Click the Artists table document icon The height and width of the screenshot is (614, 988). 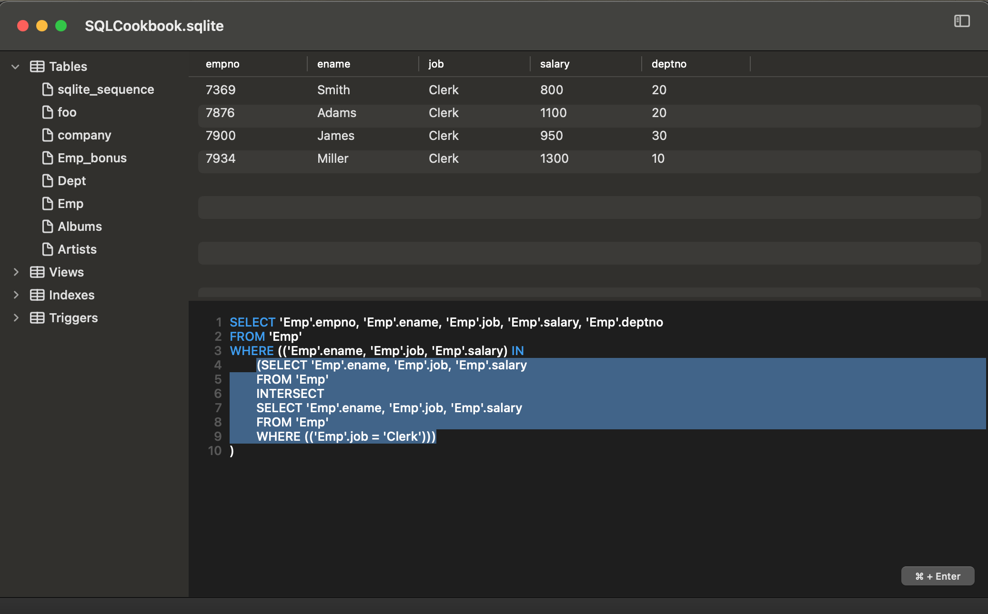[x=47, y=249]
